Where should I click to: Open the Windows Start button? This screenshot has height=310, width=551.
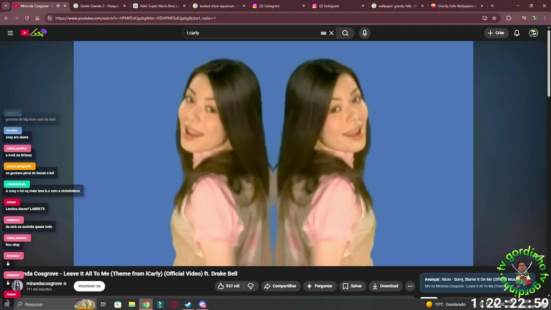(6, 304)
